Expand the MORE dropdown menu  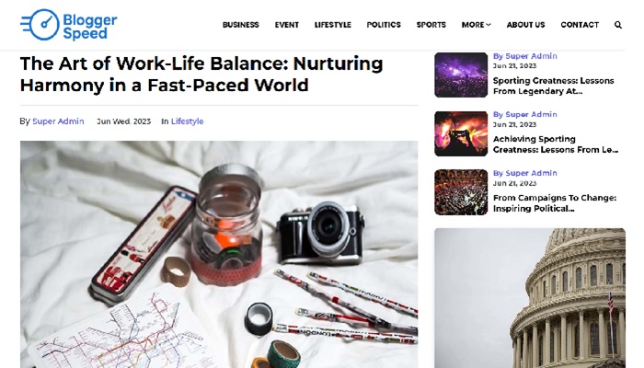(476, 25)
